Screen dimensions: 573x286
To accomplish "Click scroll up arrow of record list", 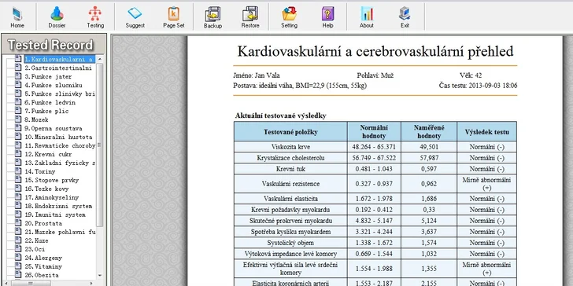I will point(100,59).
